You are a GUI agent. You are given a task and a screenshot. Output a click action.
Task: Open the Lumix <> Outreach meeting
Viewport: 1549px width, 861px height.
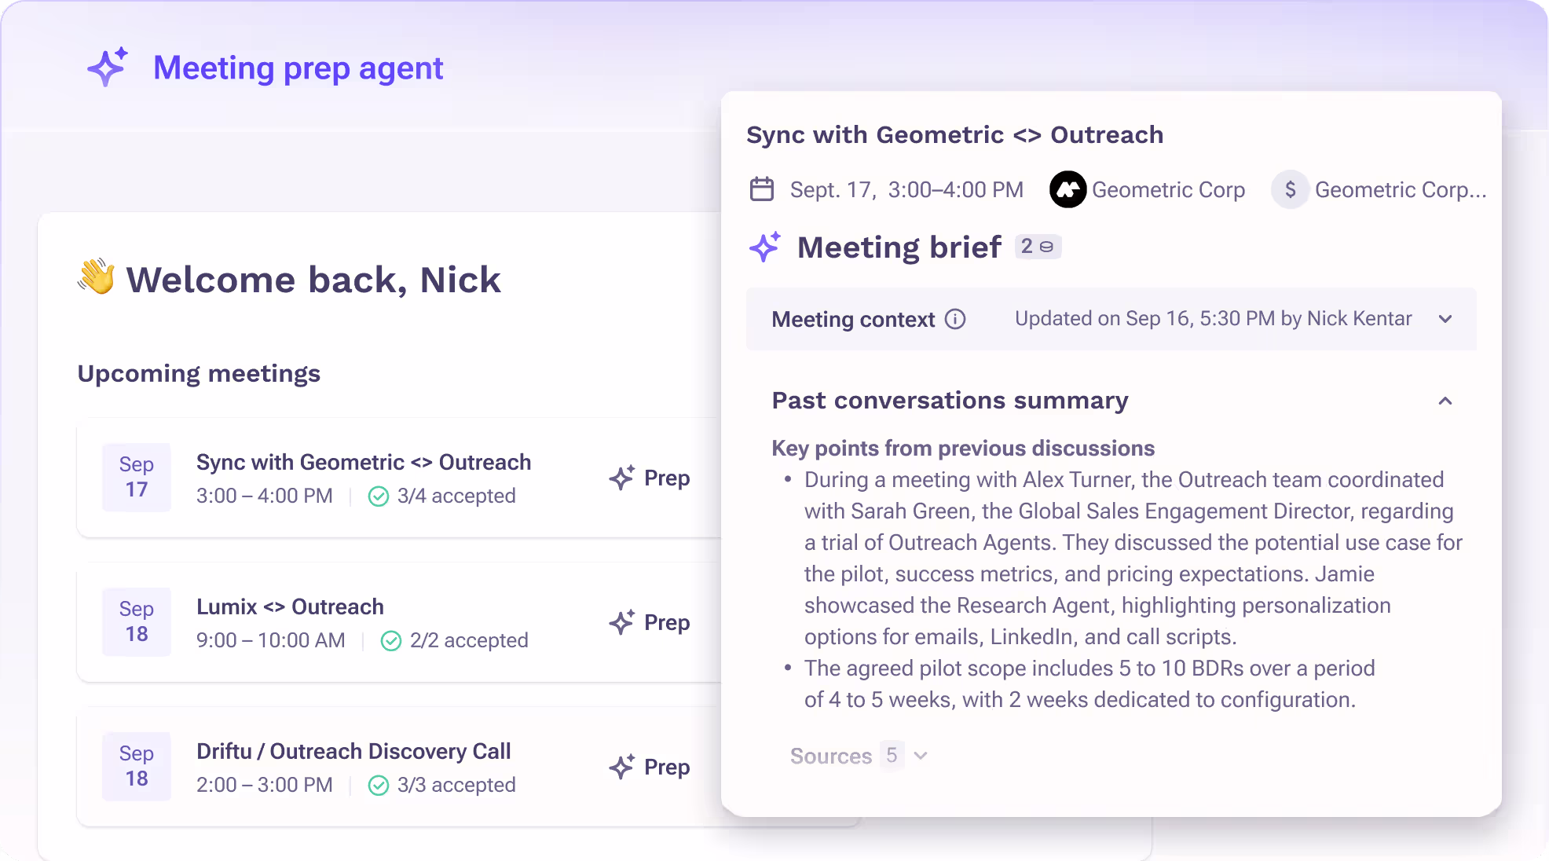[290, 606]
